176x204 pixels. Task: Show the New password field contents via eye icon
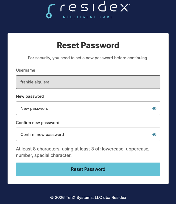(154, 108)
